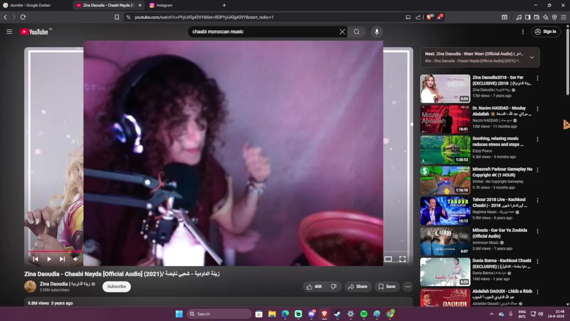
Task: Click the page vertical scrollbar
Action: (x=568, y=61)
